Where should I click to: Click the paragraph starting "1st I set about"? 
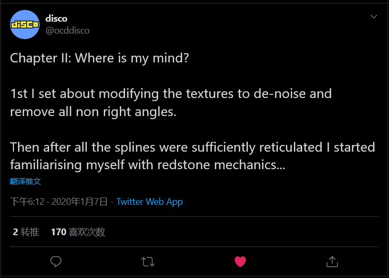(170, 102)
